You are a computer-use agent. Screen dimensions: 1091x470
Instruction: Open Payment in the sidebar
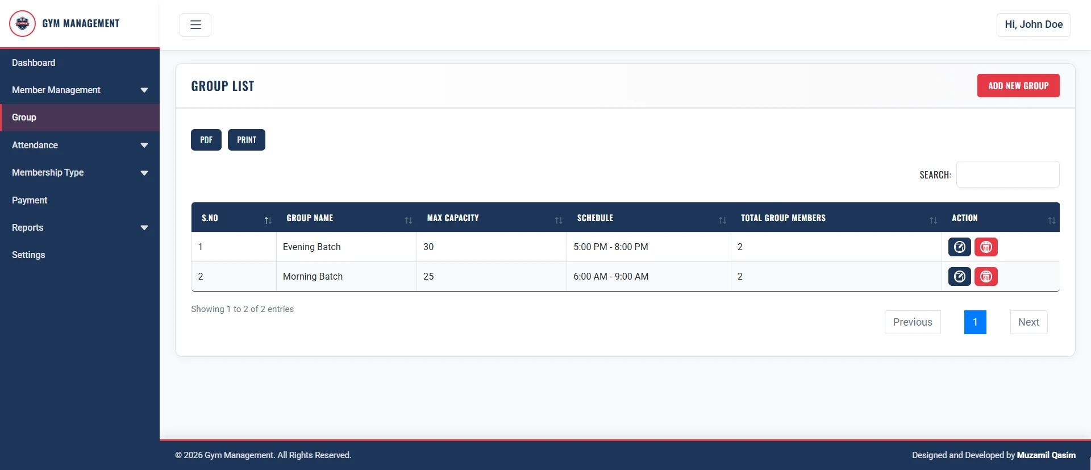pos(80,200)
